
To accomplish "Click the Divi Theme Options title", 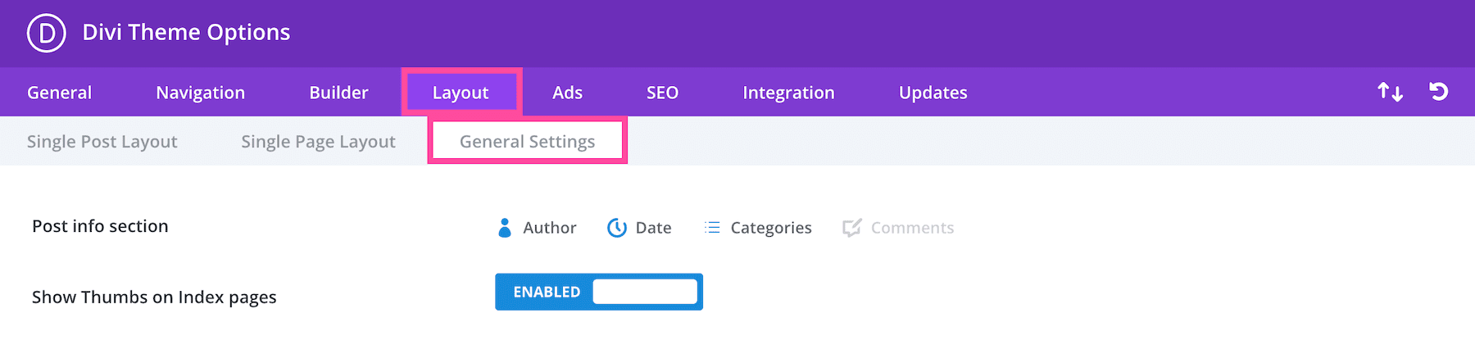I will pos(186,33).
